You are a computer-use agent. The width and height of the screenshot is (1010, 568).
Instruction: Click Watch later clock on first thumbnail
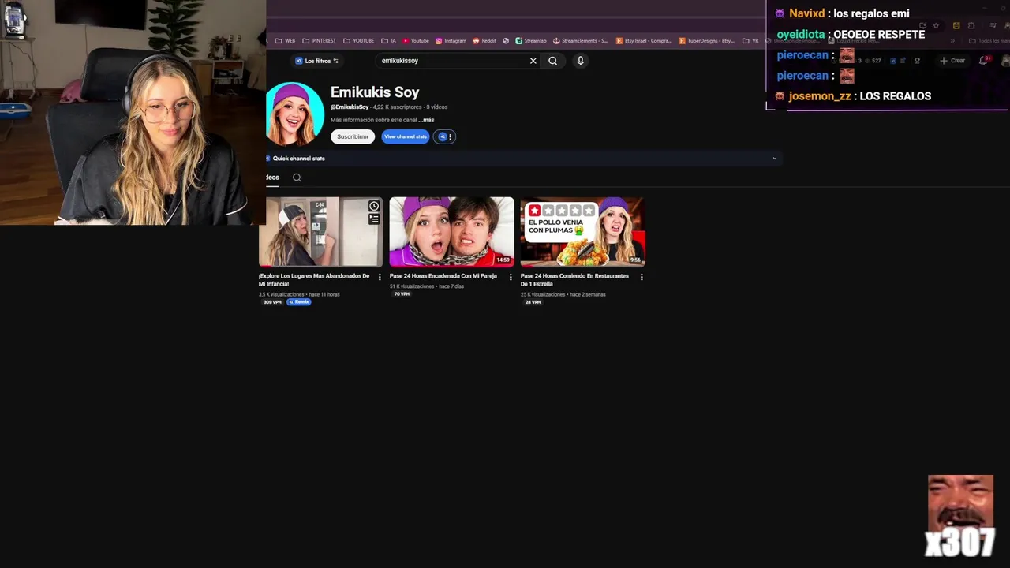pyautogui.click(x=374, y=206)
